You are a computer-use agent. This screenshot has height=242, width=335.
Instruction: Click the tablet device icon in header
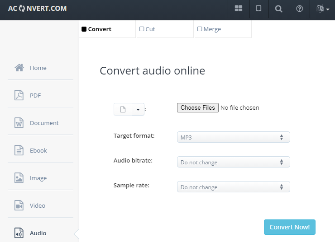pos(258,9)
